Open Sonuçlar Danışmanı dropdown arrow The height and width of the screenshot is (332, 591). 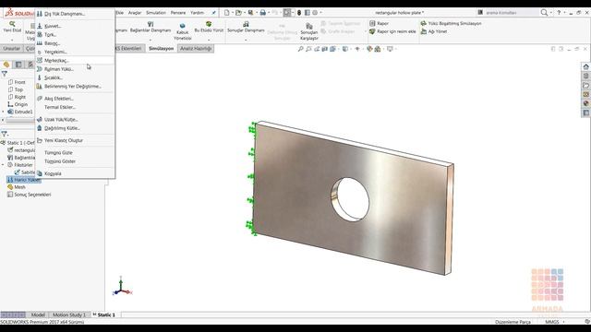pos(246,40)
